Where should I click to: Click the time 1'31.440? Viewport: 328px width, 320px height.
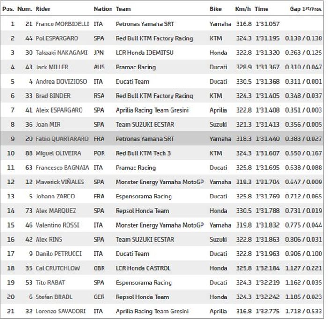tap(268, 139)
